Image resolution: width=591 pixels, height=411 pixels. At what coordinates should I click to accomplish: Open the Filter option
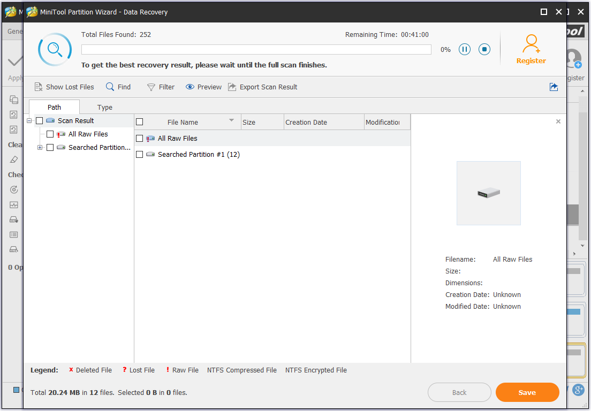[x=161, y=87]
